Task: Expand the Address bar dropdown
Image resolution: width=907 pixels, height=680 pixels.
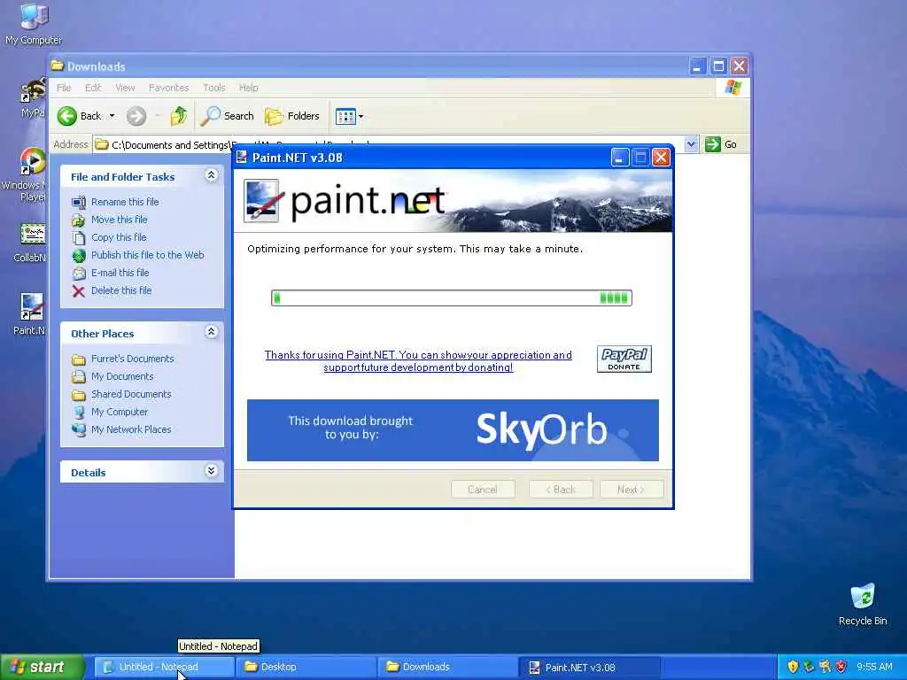Action: (691, 144)
